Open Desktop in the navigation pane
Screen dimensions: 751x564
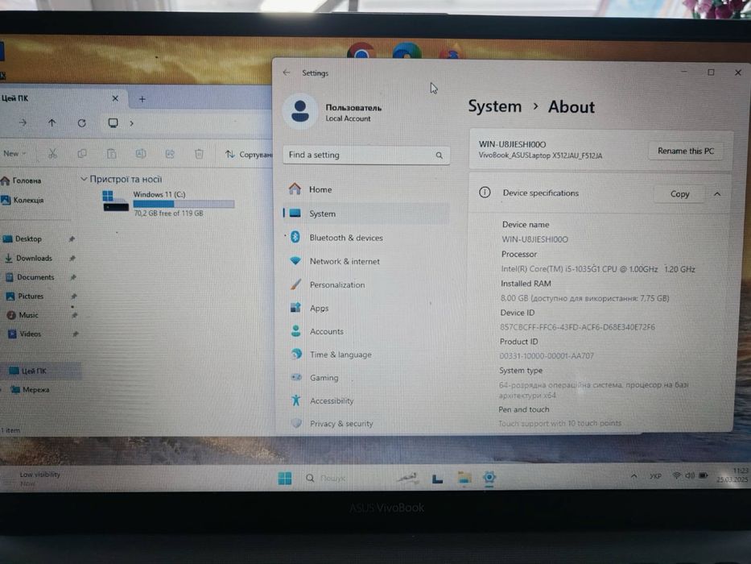pos(23,238)
